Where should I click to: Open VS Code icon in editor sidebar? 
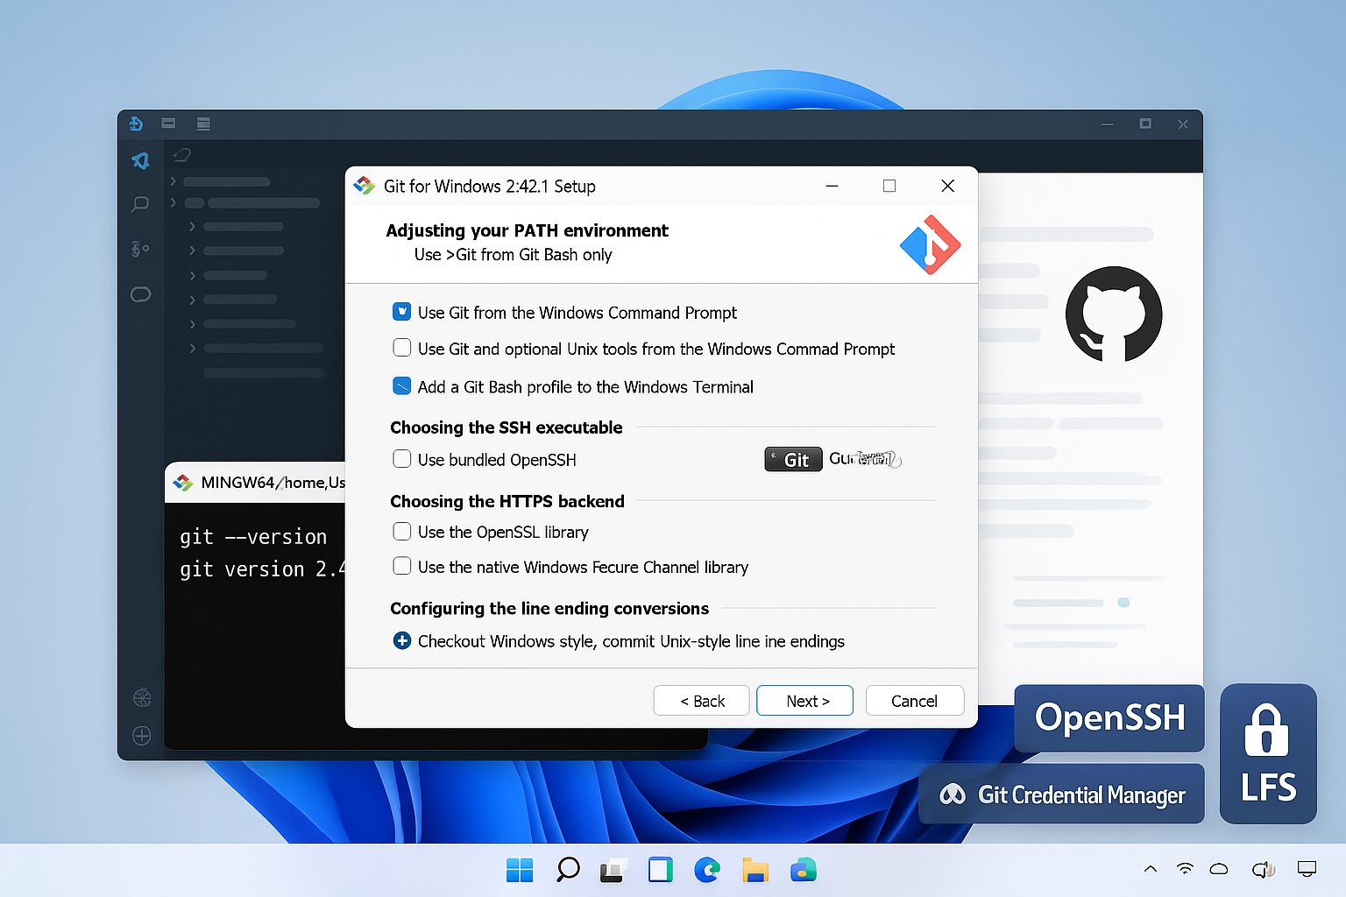click(140, 161)
